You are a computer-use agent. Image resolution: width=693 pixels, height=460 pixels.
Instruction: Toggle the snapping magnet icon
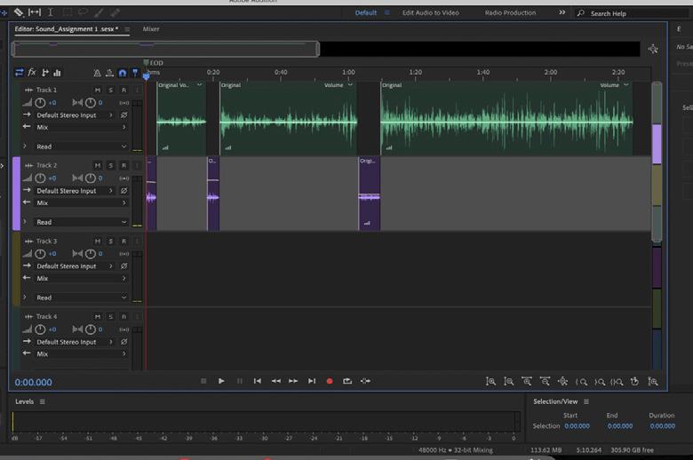click(x=123, y=73)
